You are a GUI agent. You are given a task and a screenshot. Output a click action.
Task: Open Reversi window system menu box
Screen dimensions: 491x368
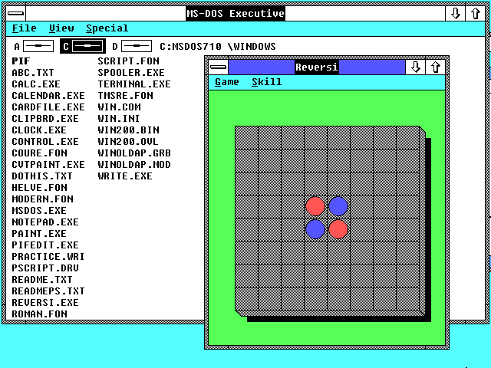[x=218, y=67]
